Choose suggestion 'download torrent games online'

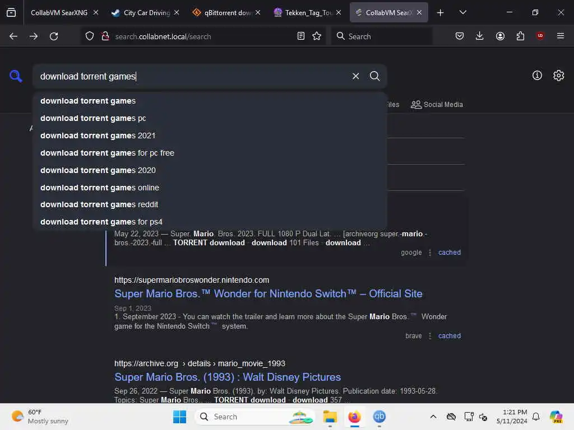(x=210, y=188)
